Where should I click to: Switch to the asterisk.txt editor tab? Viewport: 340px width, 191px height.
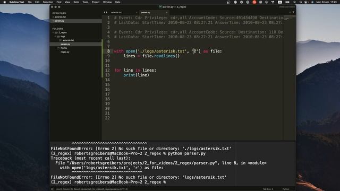[123, 12]
